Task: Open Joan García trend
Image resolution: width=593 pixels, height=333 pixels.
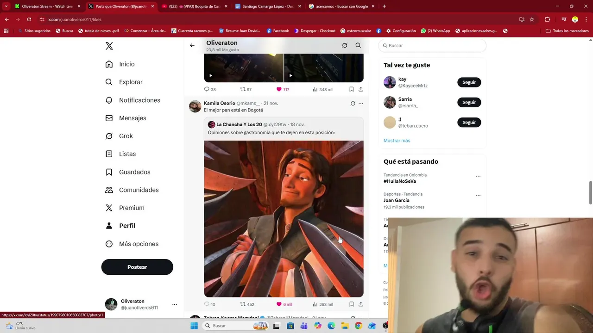Action: pyautogui.click(x=396, y=200)
